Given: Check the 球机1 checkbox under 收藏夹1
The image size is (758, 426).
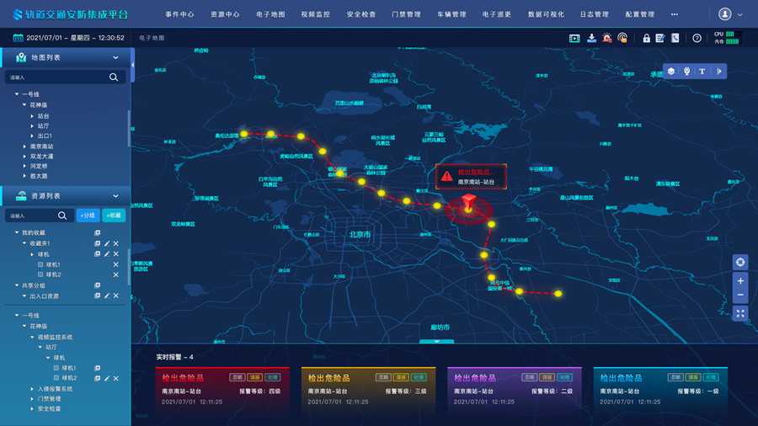Looking at the screenshot, I should [x=40, y=265].
